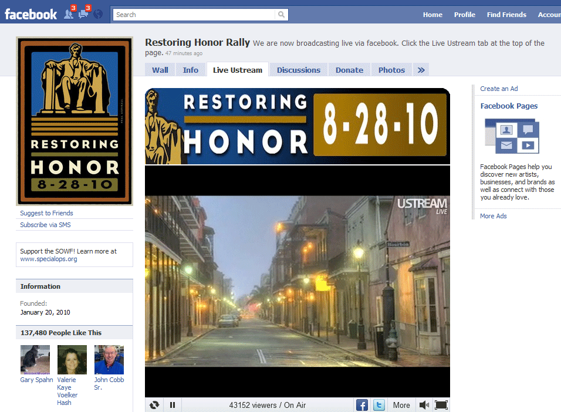Share stream to Facebook icon
The width and height of the screenshot is (561, 412).
pos(361,405)
